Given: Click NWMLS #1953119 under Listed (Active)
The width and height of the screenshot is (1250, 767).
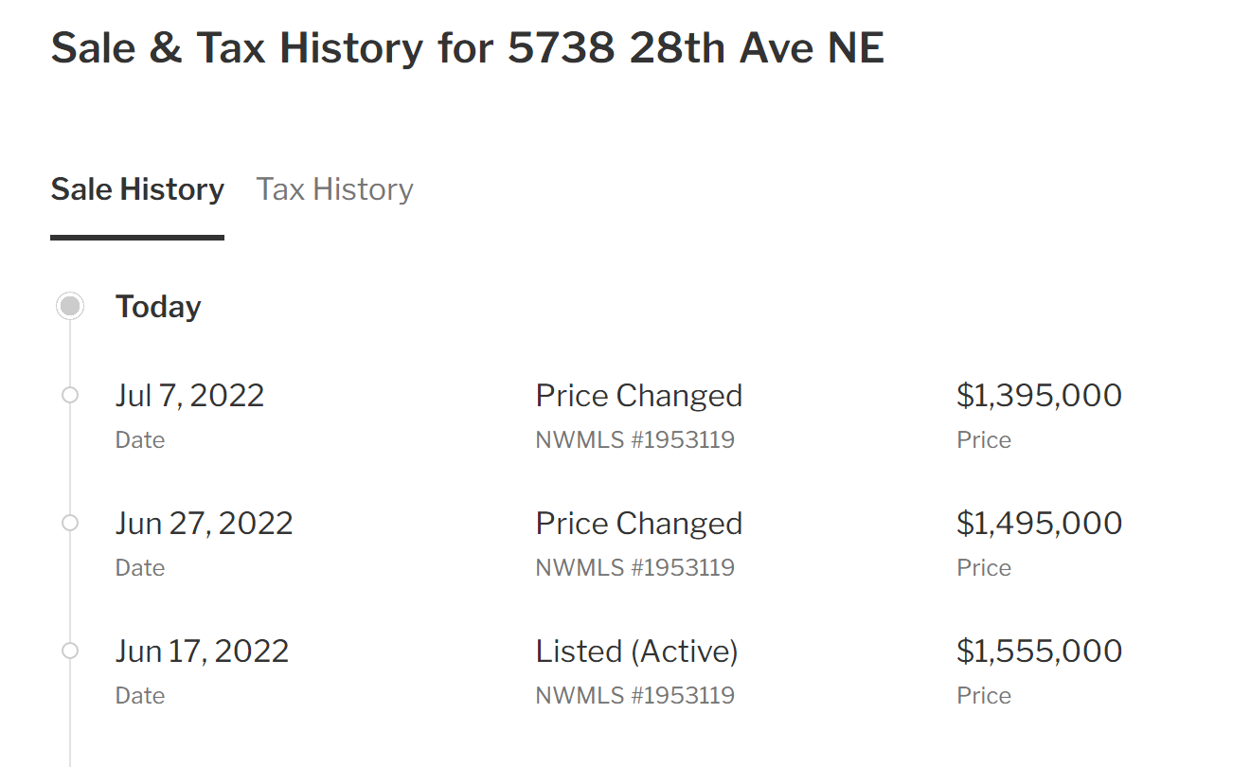Looking at the screenshot, I should coord(634,695).
